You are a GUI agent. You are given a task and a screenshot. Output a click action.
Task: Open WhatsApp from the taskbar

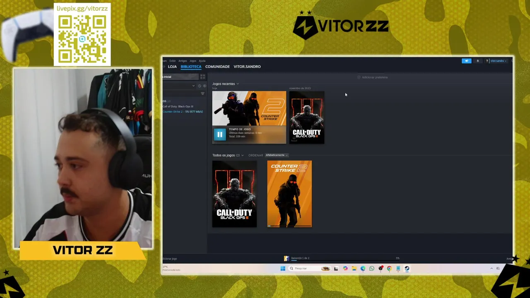pos(372,269)
